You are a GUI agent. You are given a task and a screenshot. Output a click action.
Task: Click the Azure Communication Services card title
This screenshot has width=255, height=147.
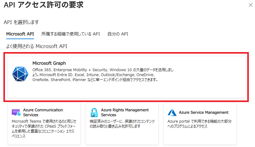point(43,112)
